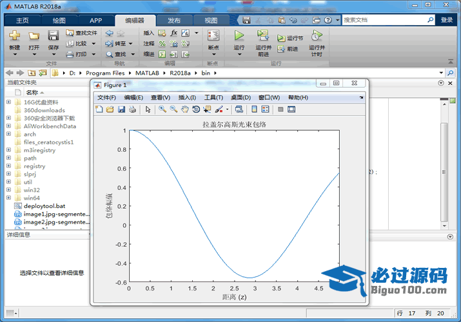Click the Up One Level folder icon
This screenshot has height=322, width=461.
coord(32,73)
